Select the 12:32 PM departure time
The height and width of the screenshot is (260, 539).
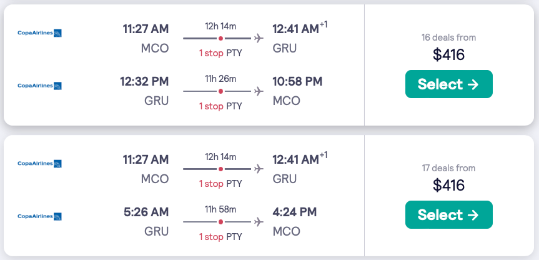point(144,81)
